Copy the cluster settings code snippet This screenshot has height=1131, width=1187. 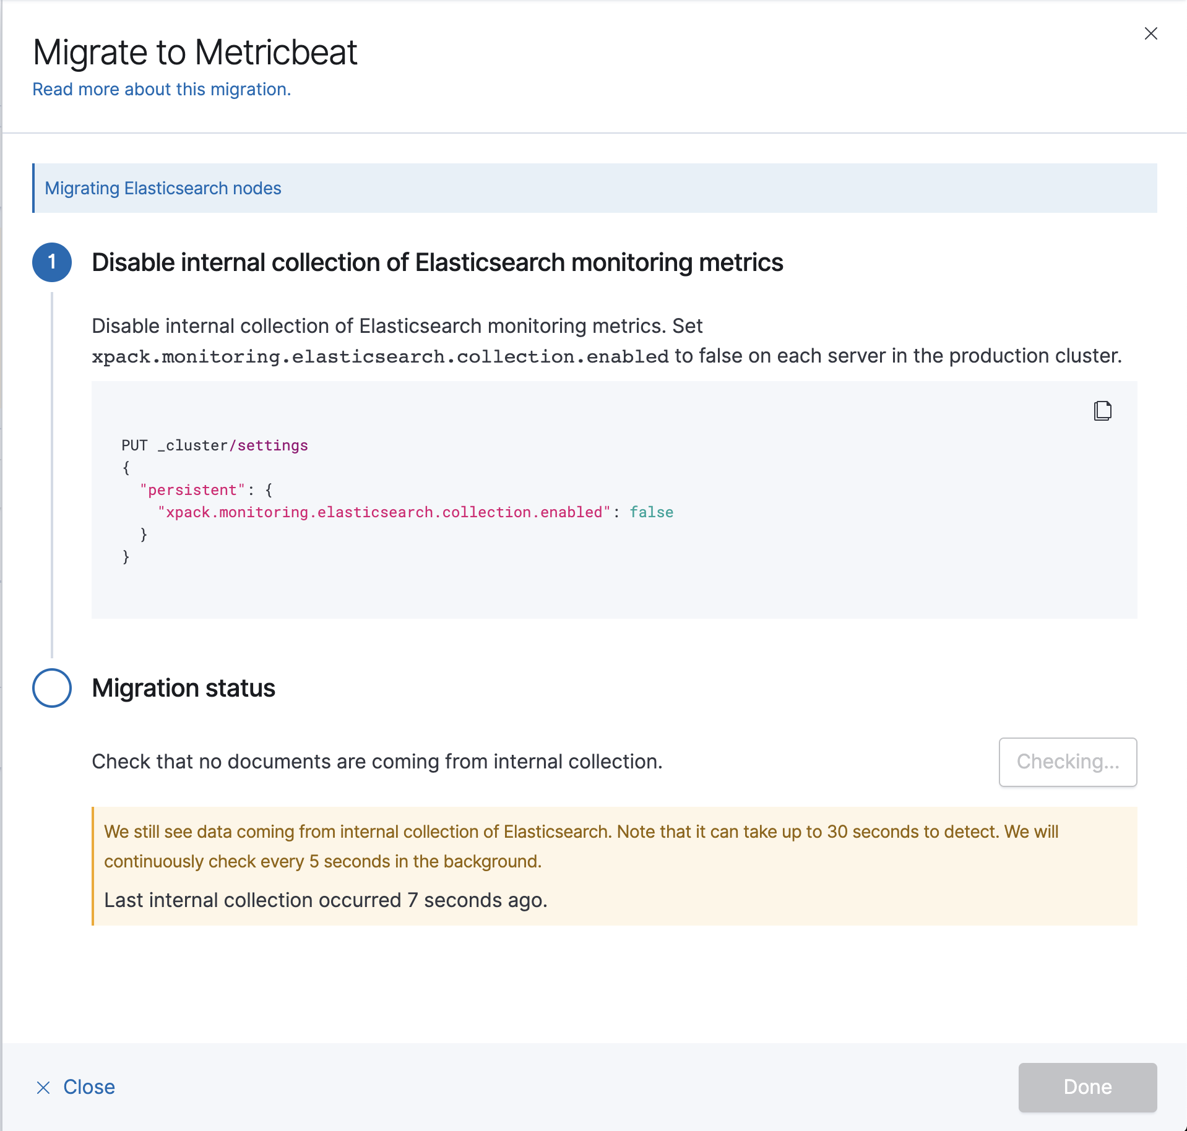click(x=1102, y=410)
